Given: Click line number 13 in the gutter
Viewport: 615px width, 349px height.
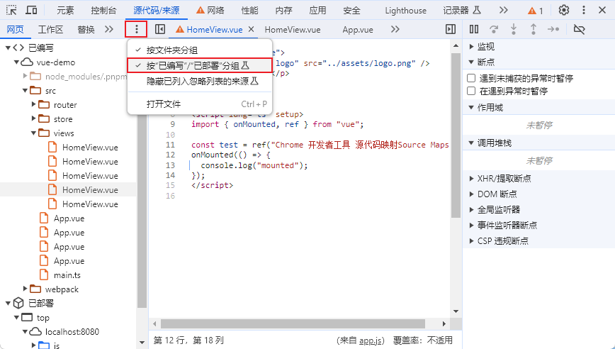Looking at the screenshot, I should [170, 165].
